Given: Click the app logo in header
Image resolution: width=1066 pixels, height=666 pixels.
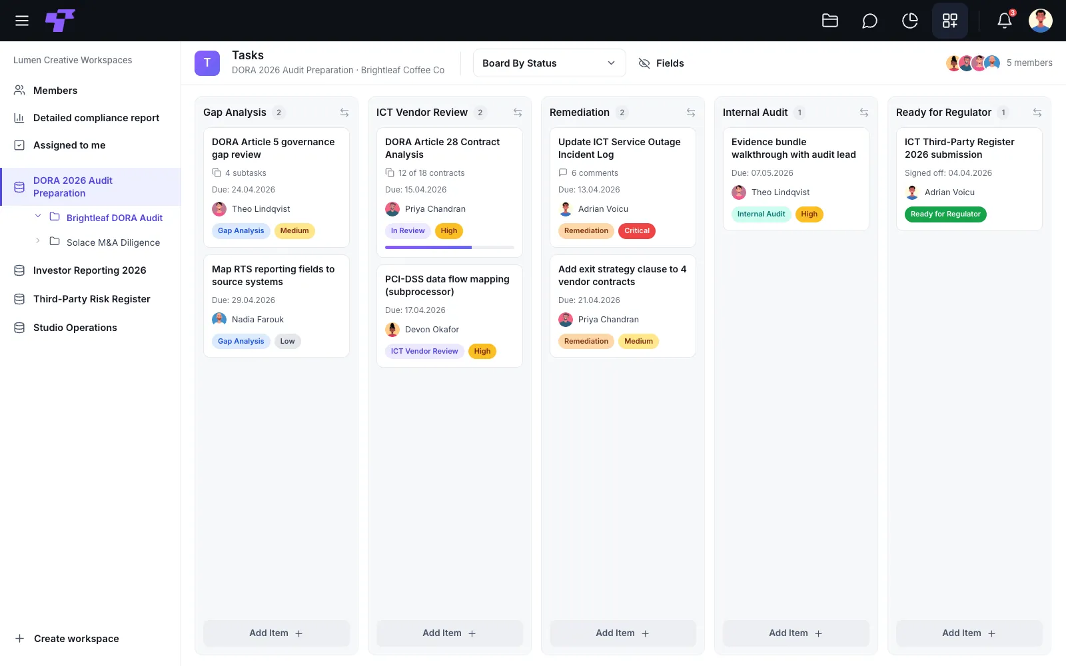Looking at the screenshot, I should click(x=60, y=21).
